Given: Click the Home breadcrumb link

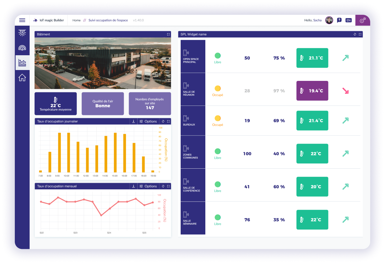Looking at the screenshot, I should coord(76,20).
